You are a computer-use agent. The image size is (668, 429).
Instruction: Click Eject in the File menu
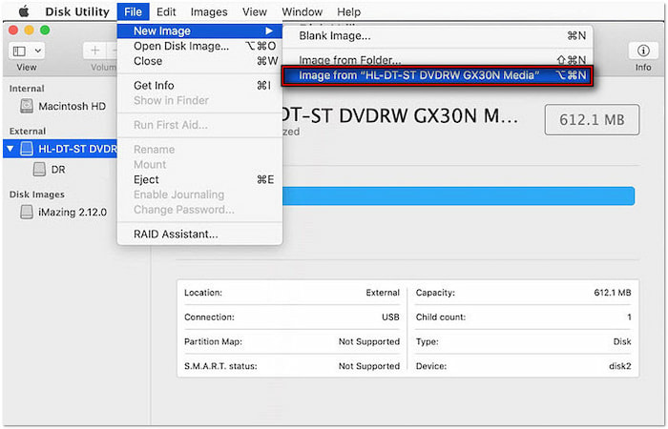click(146, 179)
